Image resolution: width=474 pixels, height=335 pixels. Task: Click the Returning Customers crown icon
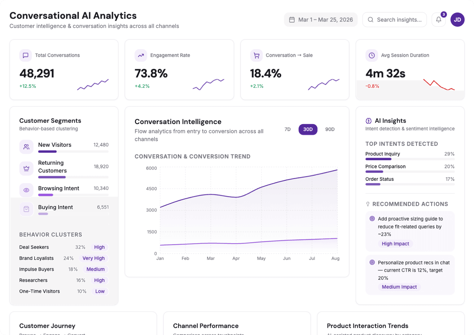26,168
